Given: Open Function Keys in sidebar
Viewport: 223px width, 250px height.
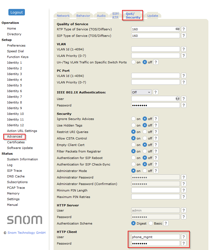Looking at the screenshot, I should tap(18, 57).
